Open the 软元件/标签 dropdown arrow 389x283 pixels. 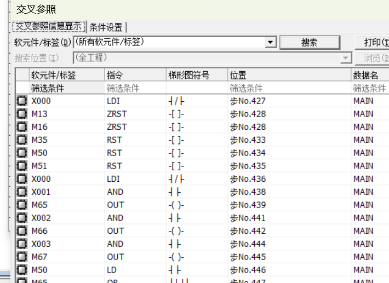point(270,42)
